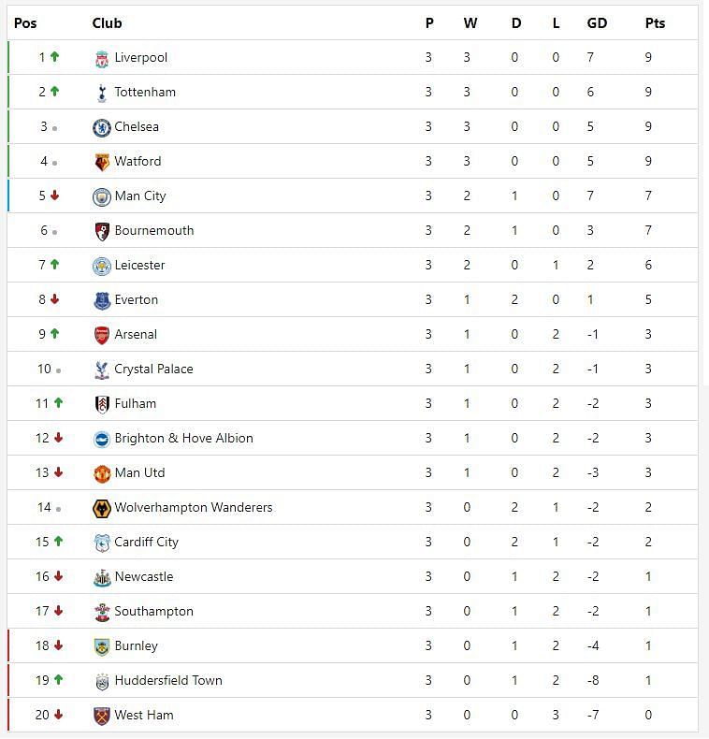Click the red down arrow beside Man City
This screenshot has height=739, width=709.
click(x=54, y=196)
